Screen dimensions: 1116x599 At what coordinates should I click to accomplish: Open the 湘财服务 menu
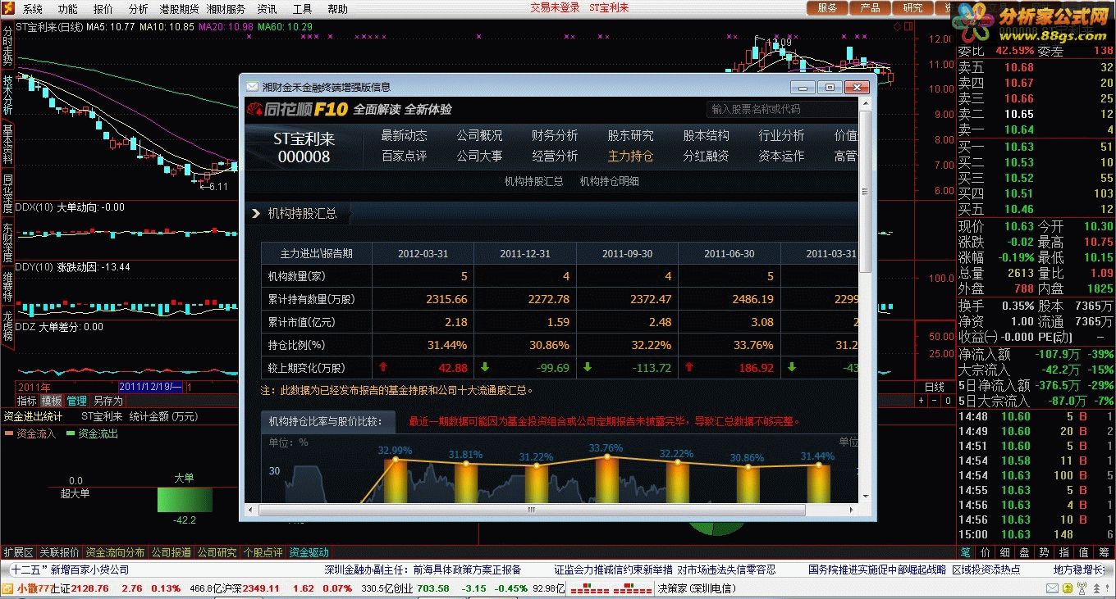(x=226, y=9)
